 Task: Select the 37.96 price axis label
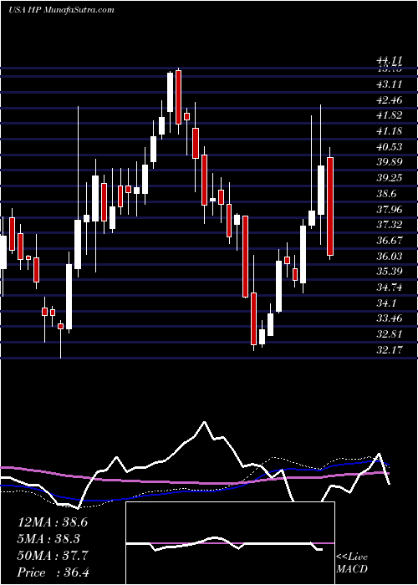[x=389, y=210]
